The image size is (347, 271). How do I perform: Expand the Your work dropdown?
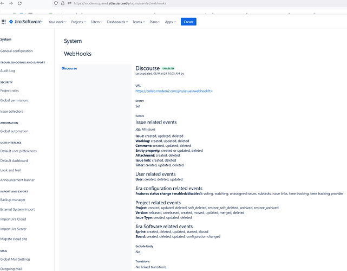point(57,22)
